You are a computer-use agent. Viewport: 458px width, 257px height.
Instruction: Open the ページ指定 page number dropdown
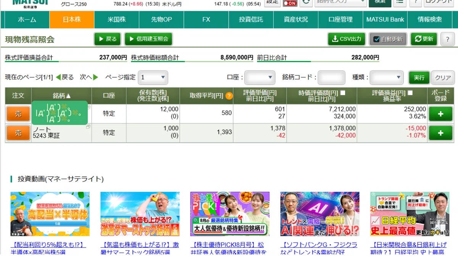(153, 77)
